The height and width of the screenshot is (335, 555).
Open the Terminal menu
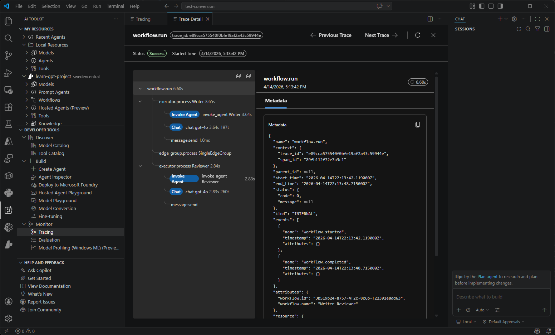pyautogui.click(x=115, y=6)
